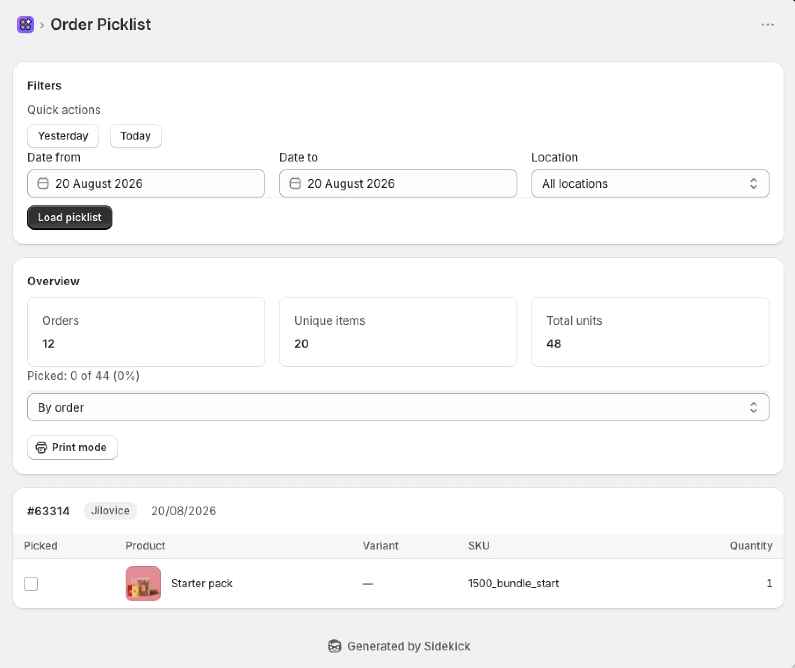
Task: Tick the Picked checkbox for Starter pack
Action: (31, 584)
